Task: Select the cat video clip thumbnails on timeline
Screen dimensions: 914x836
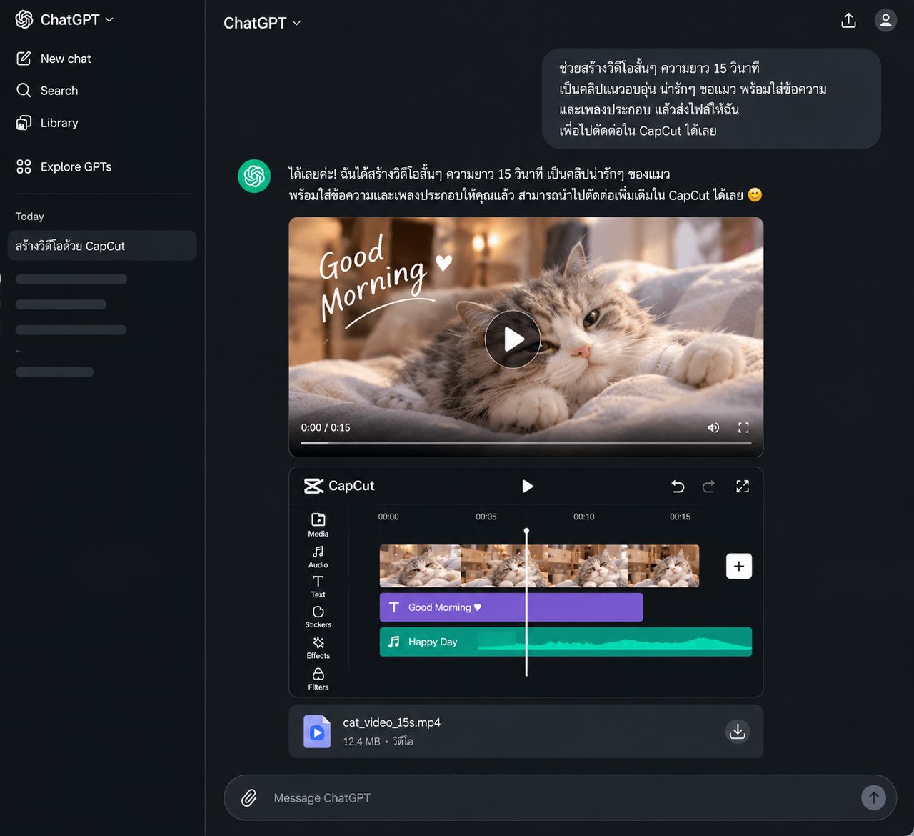Action: [x=539, y=566]
